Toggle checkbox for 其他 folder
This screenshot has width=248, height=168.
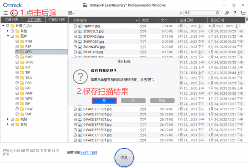(12, 31)
